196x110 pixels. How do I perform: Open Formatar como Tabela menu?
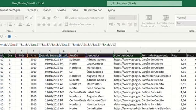(x=165, y=21)
